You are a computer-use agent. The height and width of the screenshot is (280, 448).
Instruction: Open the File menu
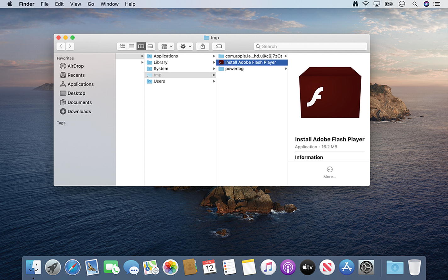coord(45,4)
